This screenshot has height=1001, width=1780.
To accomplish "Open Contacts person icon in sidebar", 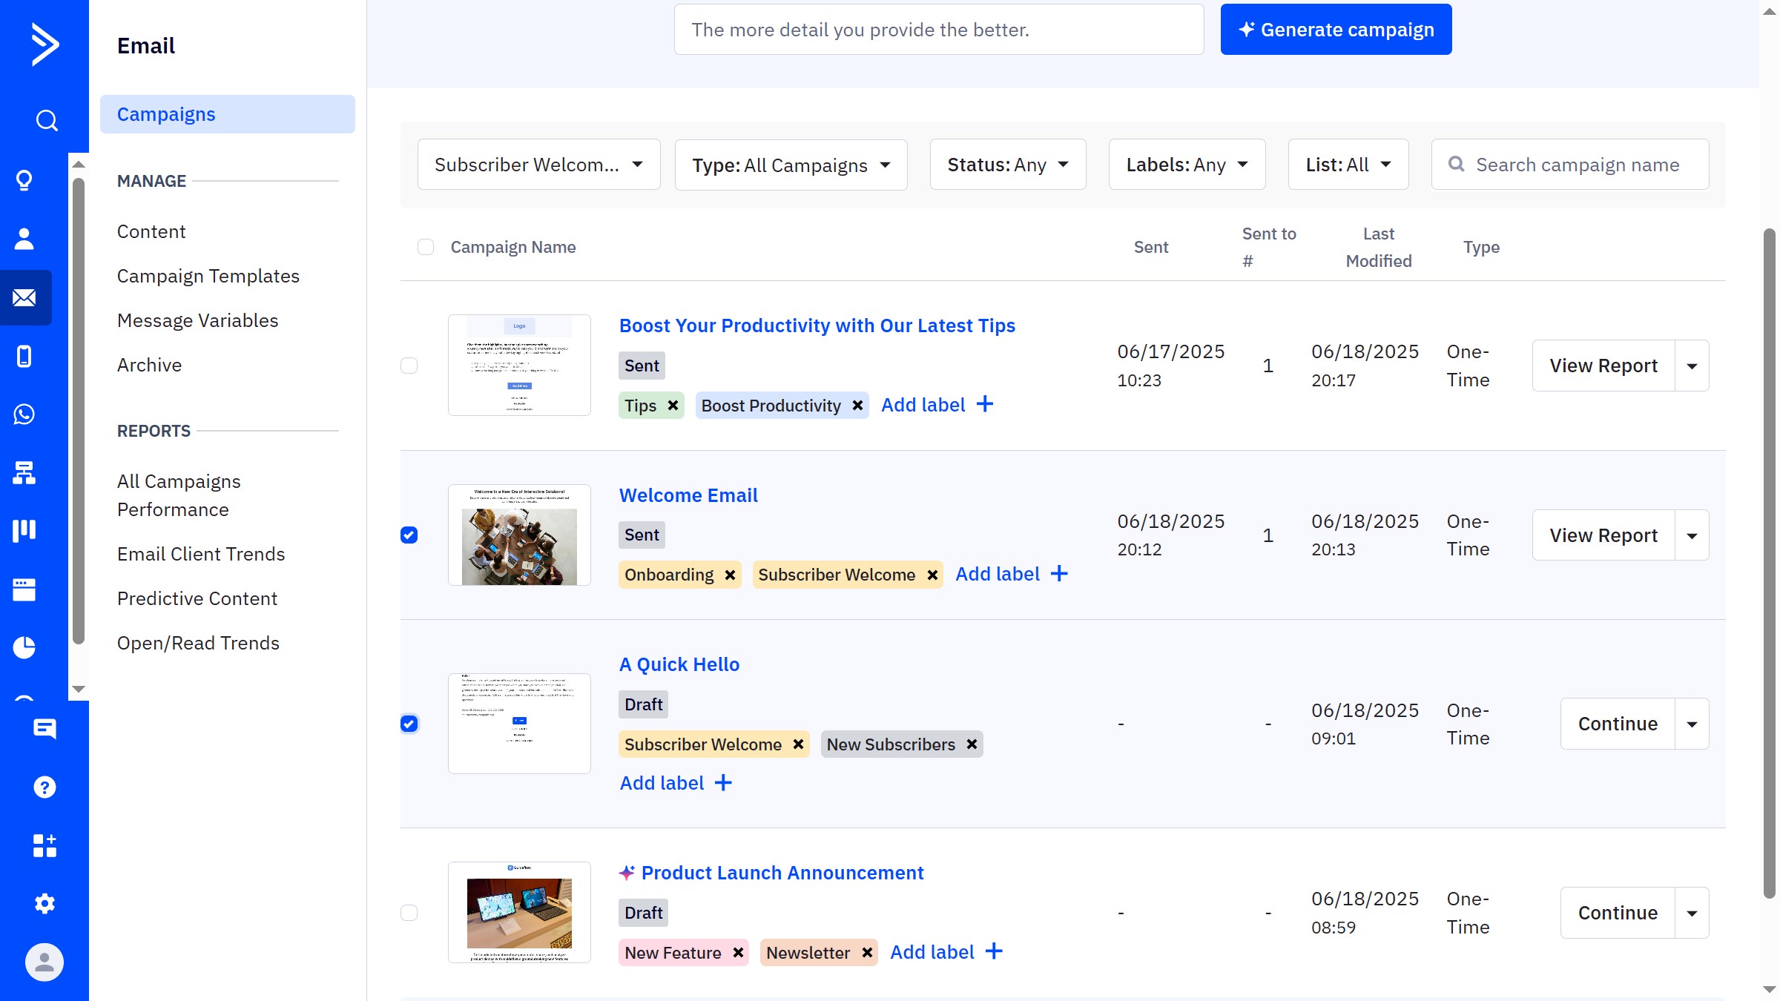I will click(x=24, y=239).
